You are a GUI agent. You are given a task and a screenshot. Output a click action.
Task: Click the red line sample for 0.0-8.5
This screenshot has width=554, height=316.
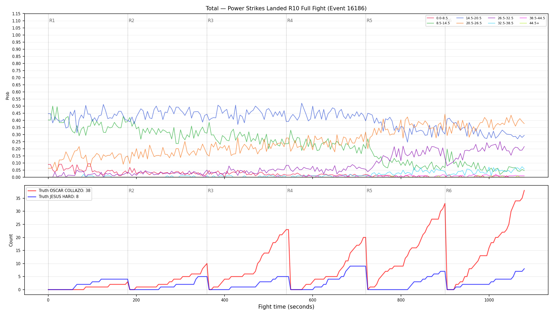tap(431, 18)
